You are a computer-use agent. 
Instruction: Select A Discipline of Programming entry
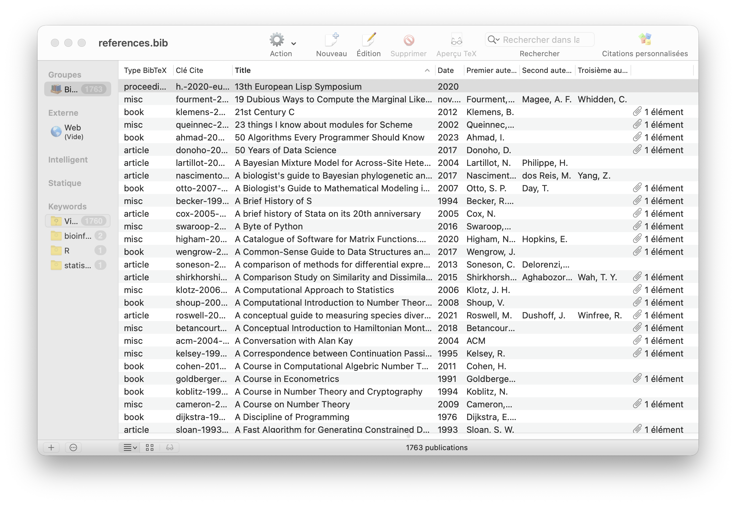(408, 417)
